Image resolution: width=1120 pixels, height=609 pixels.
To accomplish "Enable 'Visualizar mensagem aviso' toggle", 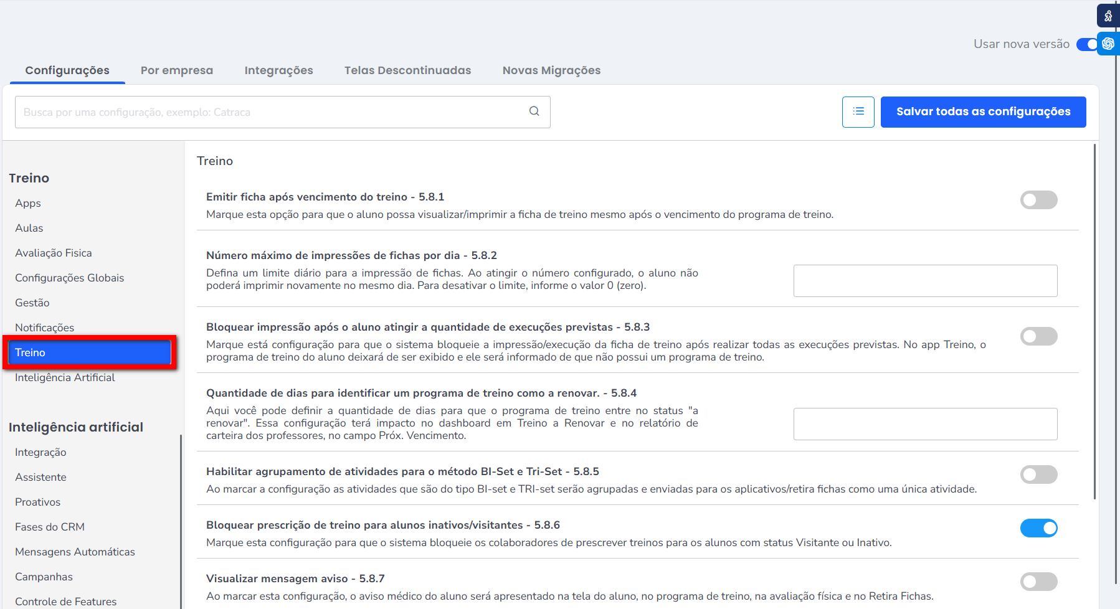I will pyautogui.click(x=1038, y=582).
